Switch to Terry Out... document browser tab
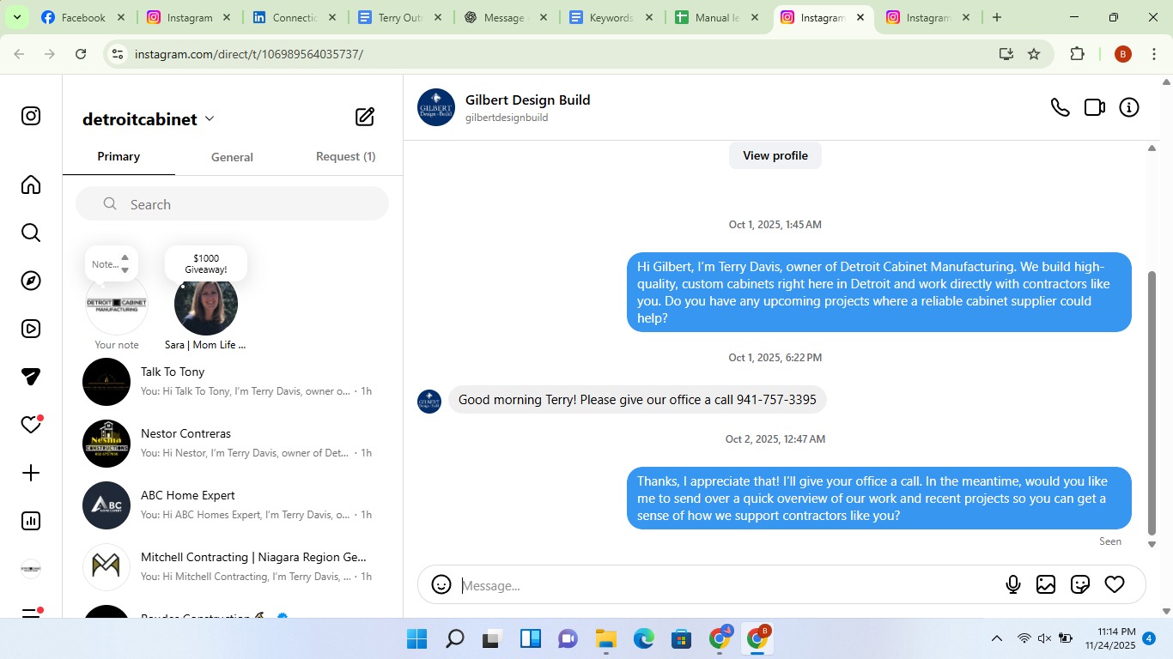 (x=400, y=17)
